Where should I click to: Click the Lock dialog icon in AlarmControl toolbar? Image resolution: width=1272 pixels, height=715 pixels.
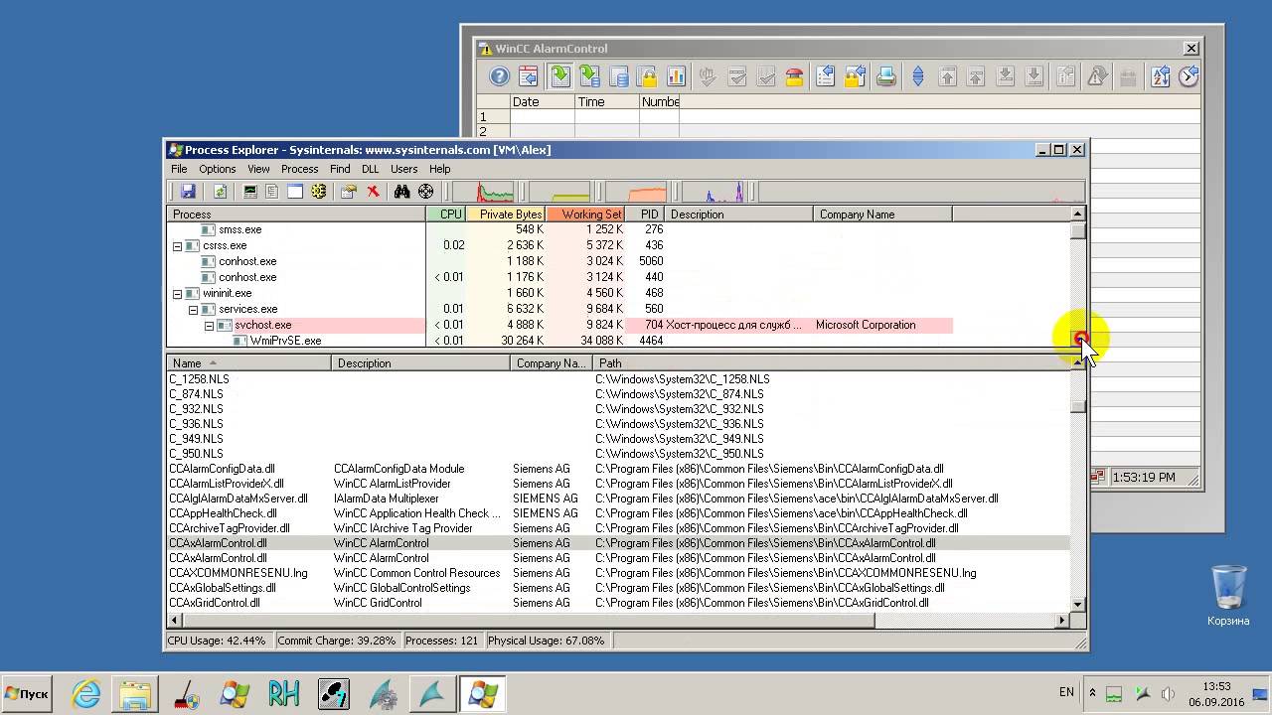(x=855, y=76)
